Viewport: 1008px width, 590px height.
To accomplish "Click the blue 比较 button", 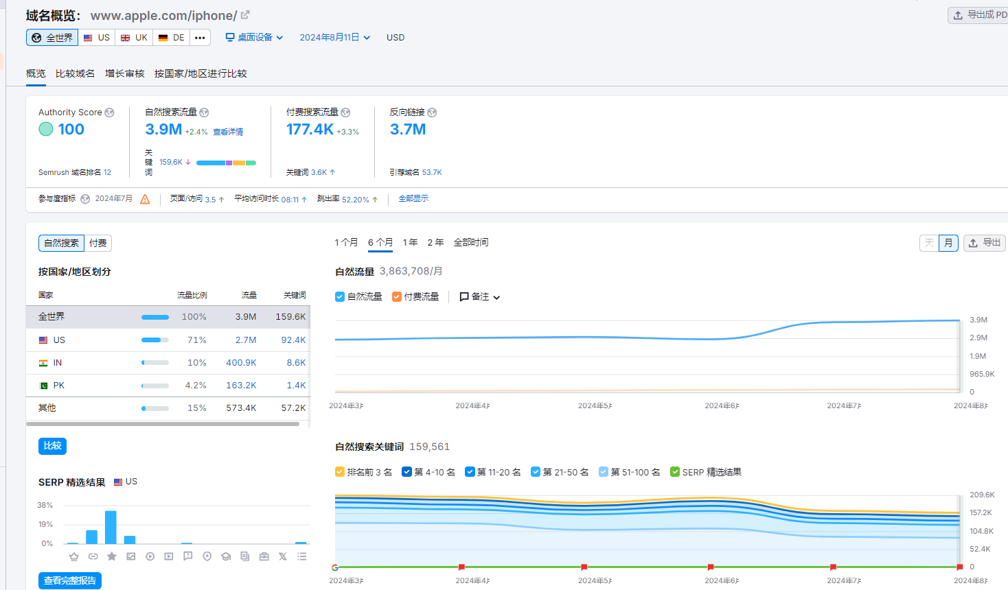I will pyautogui.click(x=53, y=446).
